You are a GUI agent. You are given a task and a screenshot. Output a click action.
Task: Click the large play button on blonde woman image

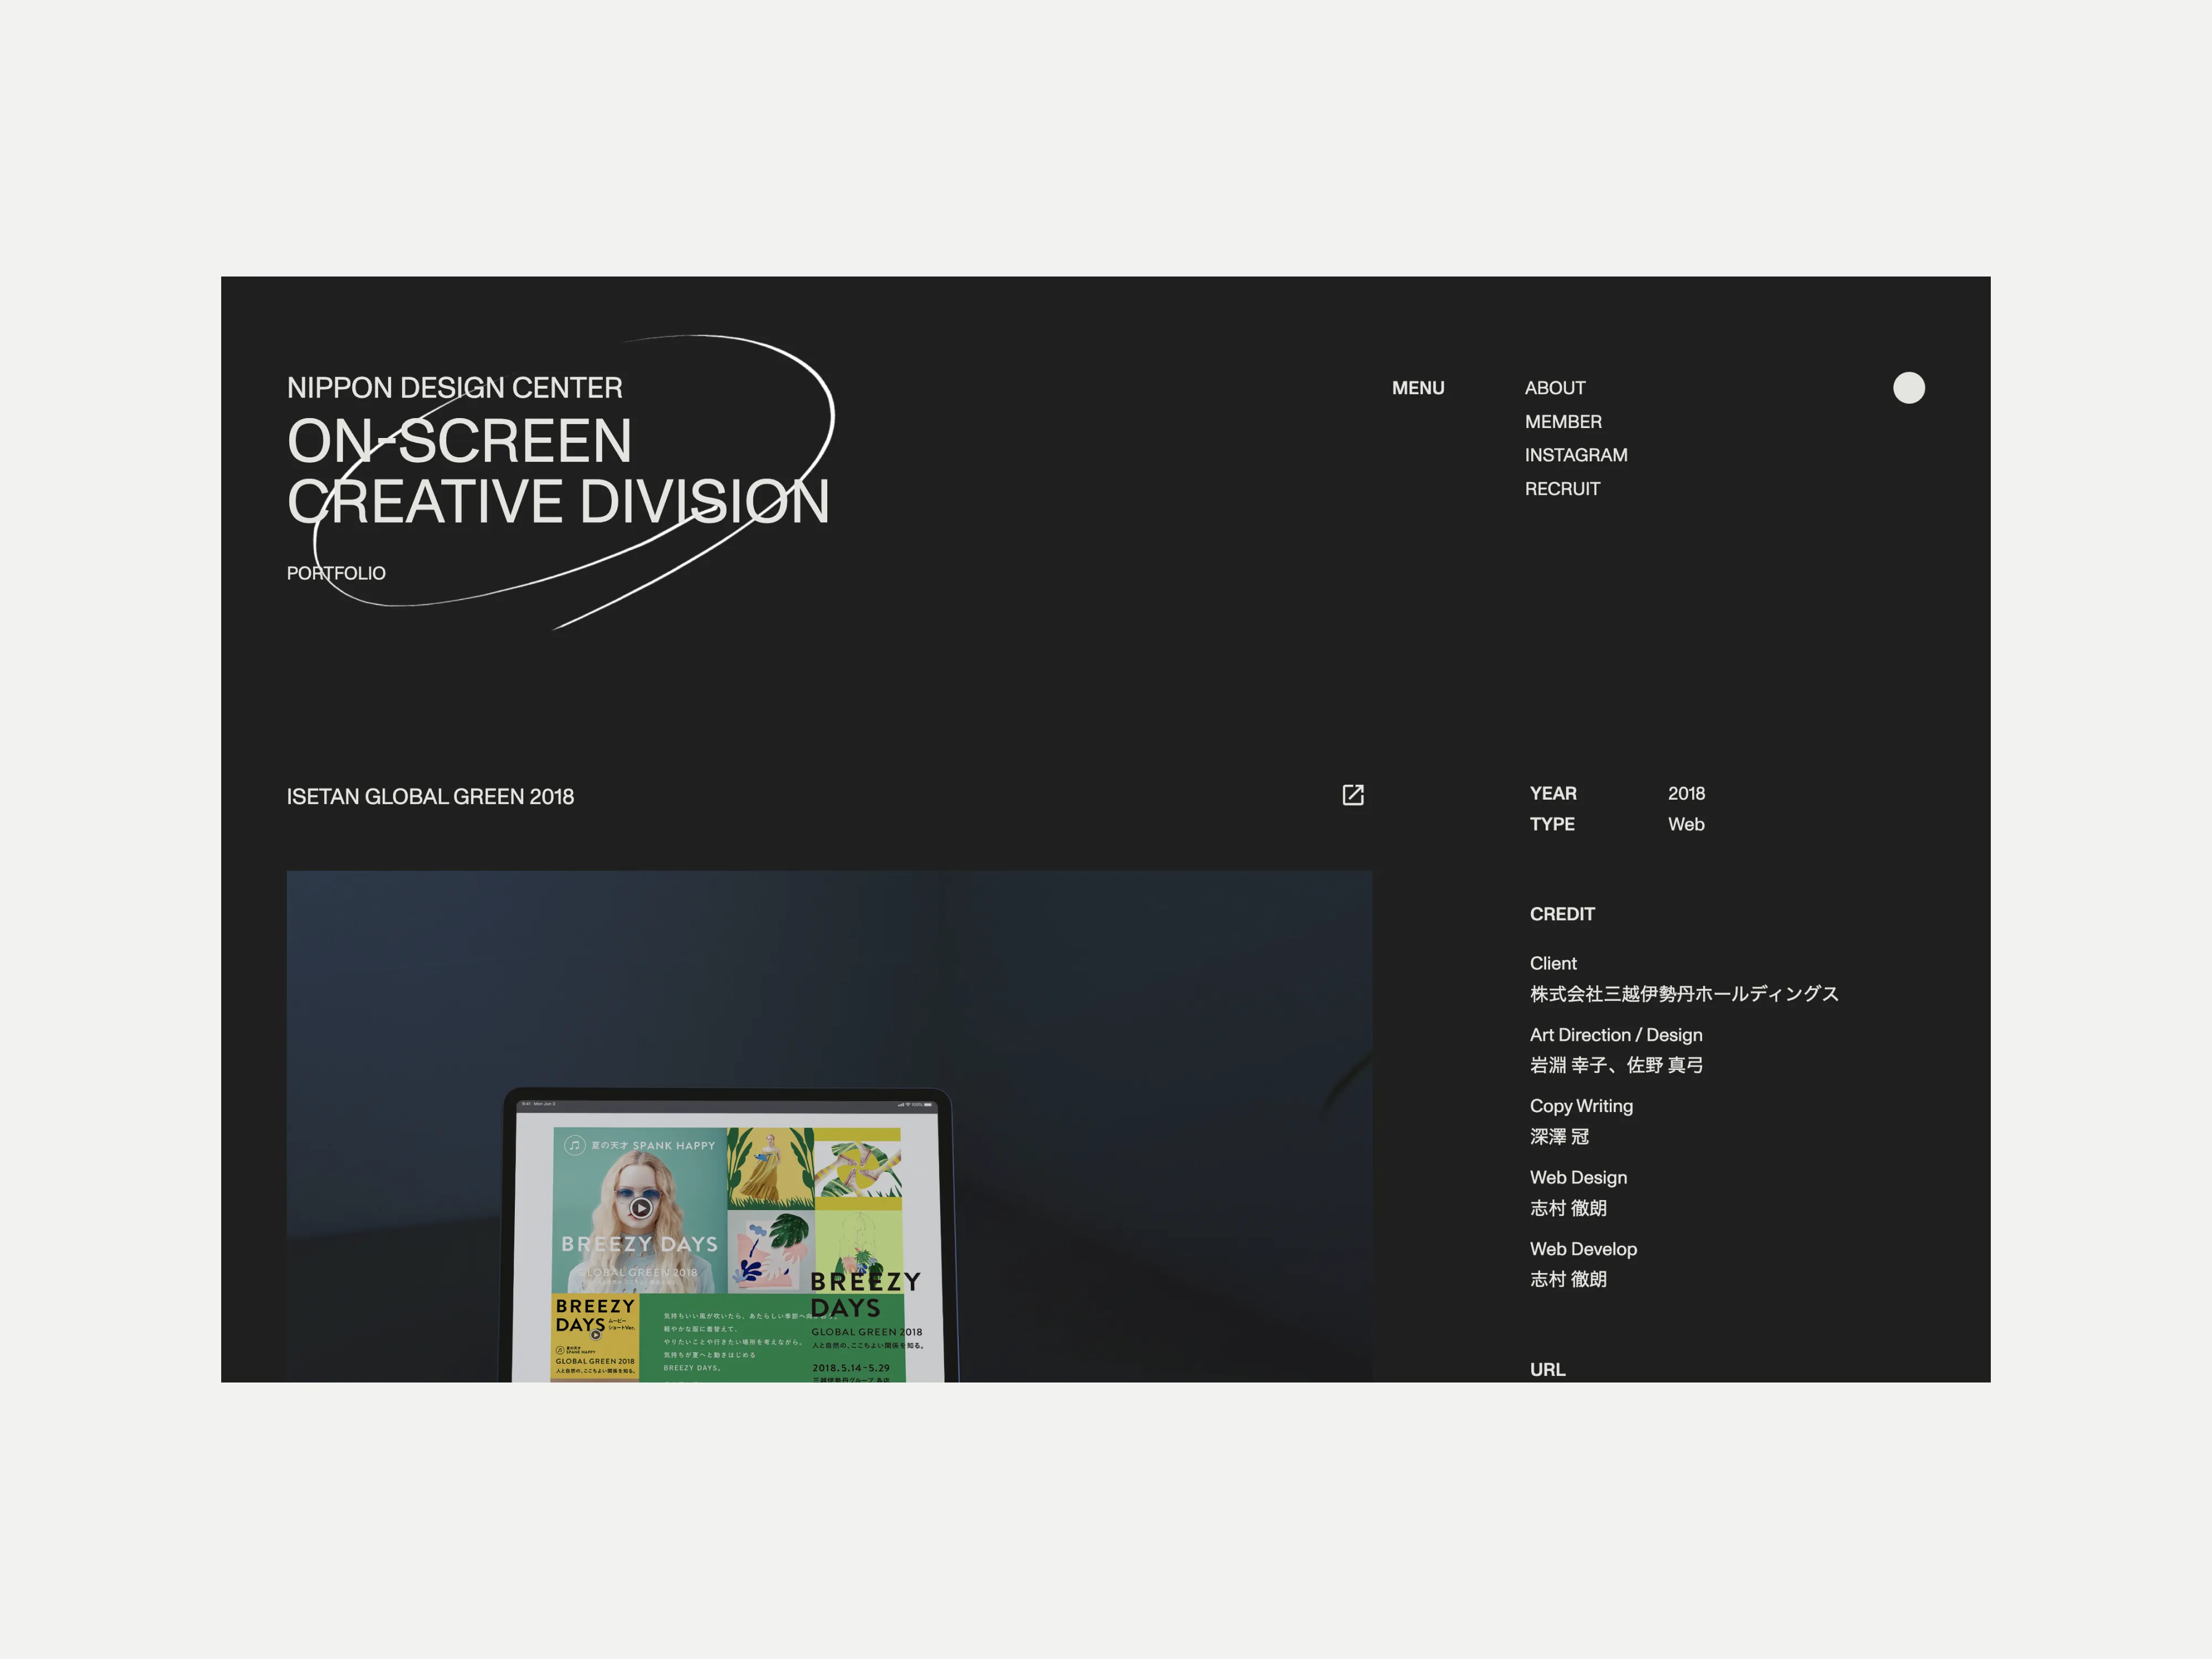click(x=641, y=1208)
